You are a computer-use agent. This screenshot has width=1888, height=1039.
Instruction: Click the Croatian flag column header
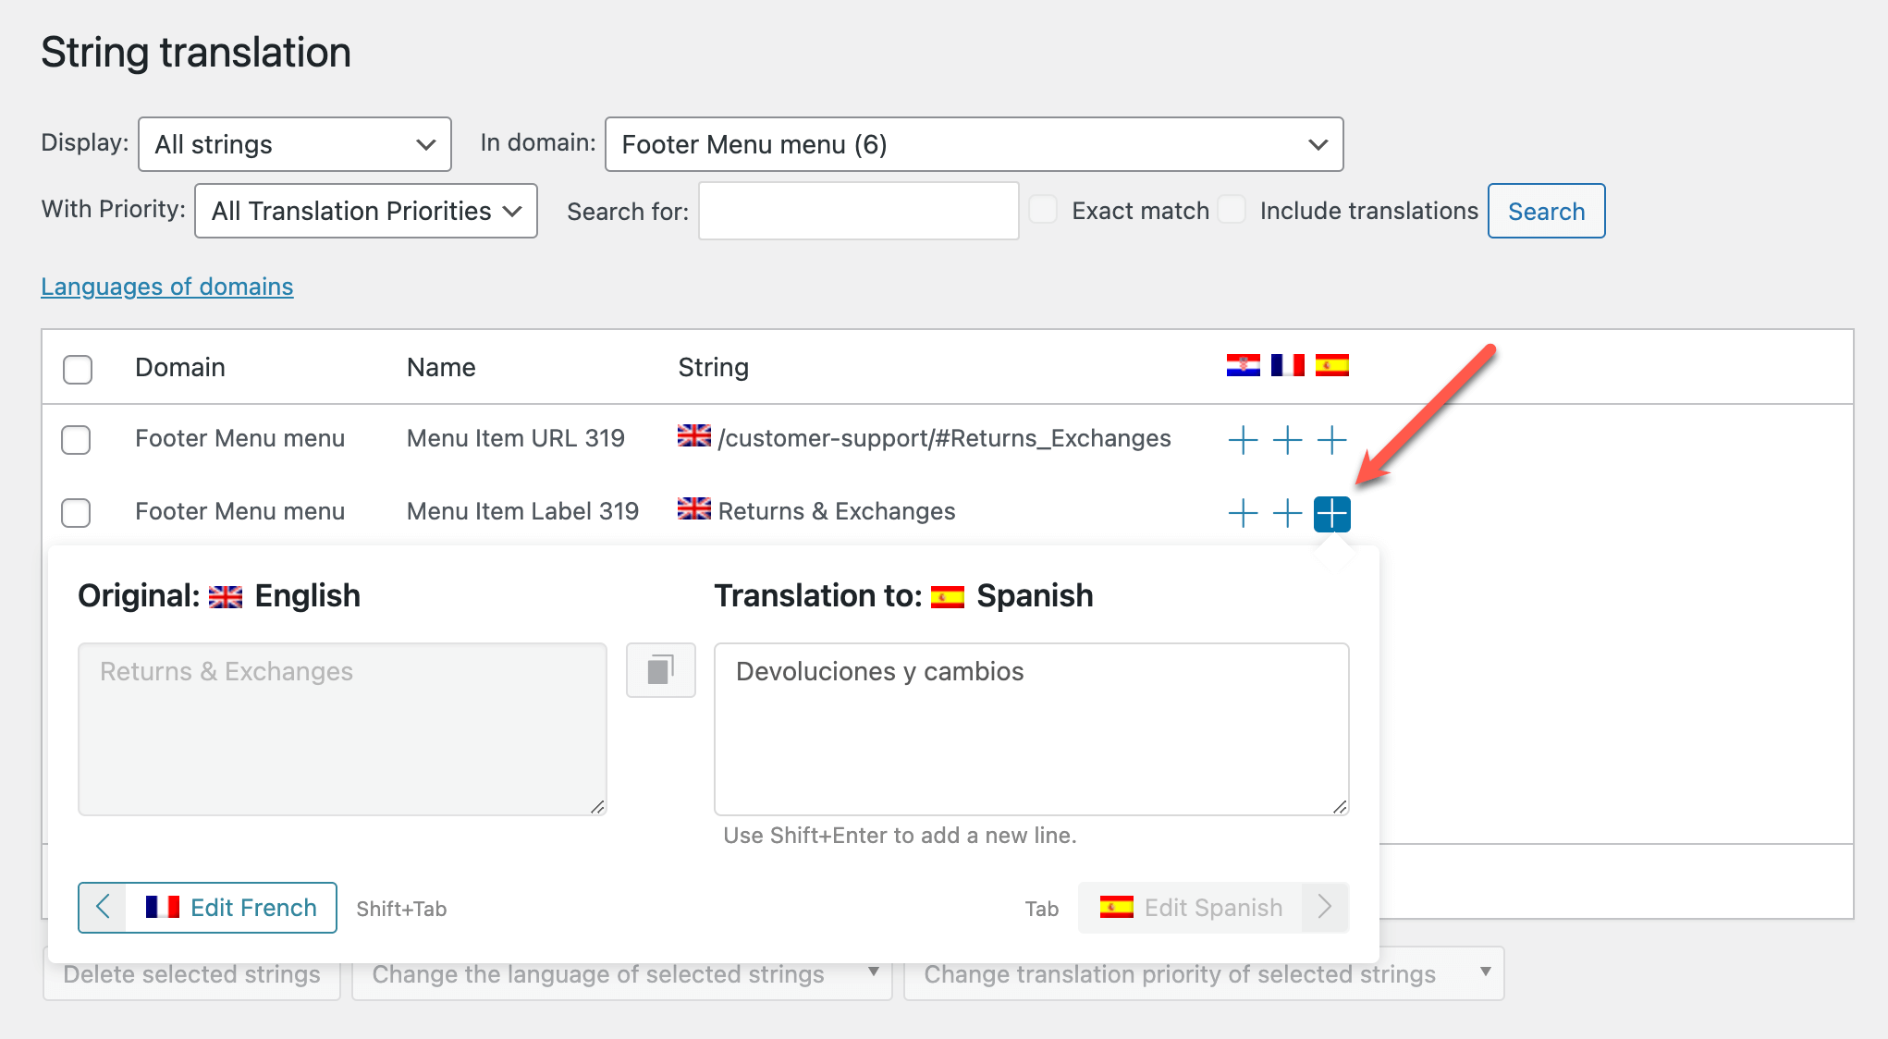(1243, 366)
